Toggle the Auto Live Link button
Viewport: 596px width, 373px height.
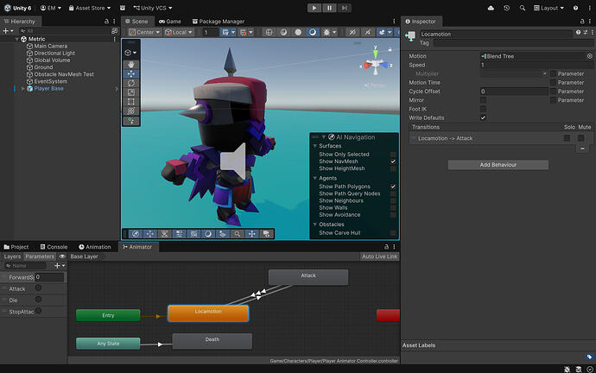pyautogui.click(x=379, y=256)
